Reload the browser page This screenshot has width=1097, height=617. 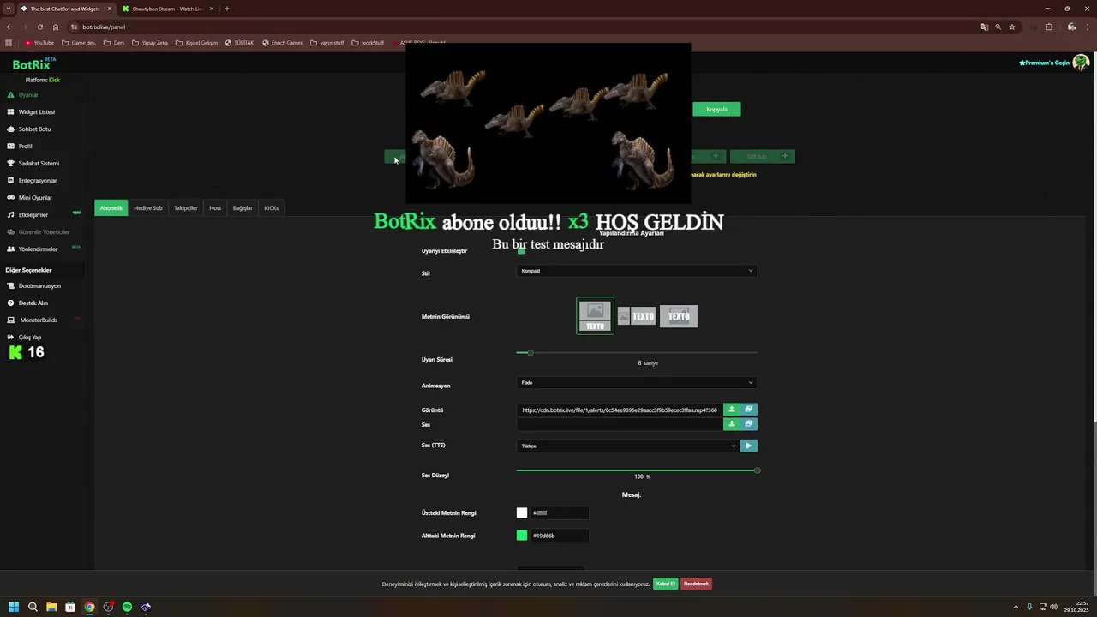click(x=39, y=27)
